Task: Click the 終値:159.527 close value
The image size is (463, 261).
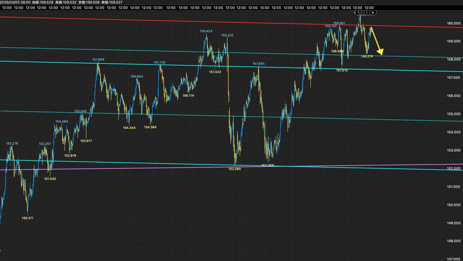Action: tap(112, 2)
